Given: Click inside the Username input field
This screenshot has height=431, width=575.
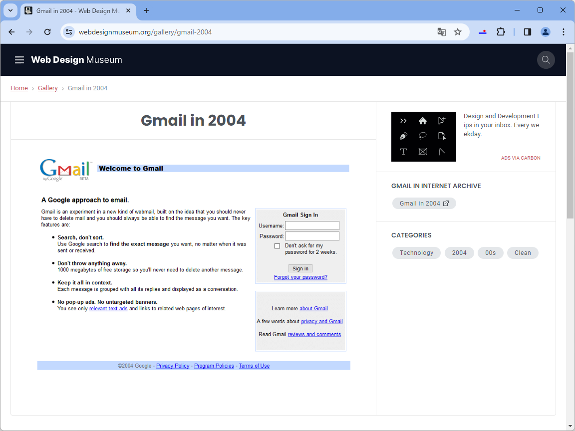Looking at the screenshot, I should pyautogui.click(x=312, y=225).
